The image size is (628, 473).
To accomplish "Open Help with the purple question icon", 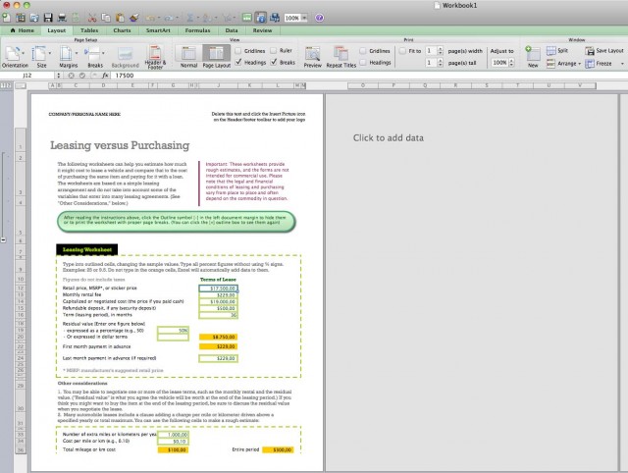I will tap(319, 18).
